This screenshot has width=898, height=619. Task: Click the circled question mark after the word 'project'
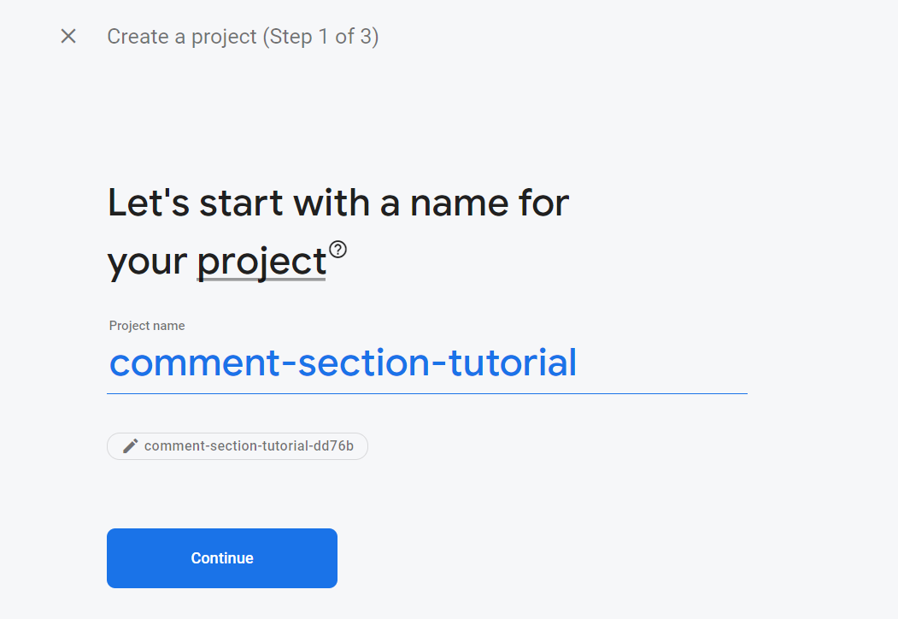click(339, 249)
